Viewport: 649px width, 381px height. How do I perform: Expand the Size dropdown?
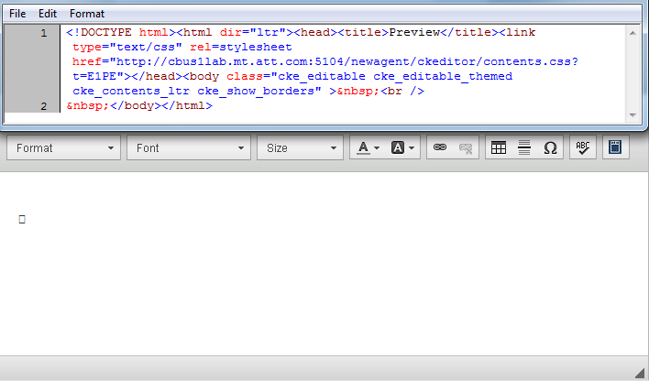(x=300, y=147)
